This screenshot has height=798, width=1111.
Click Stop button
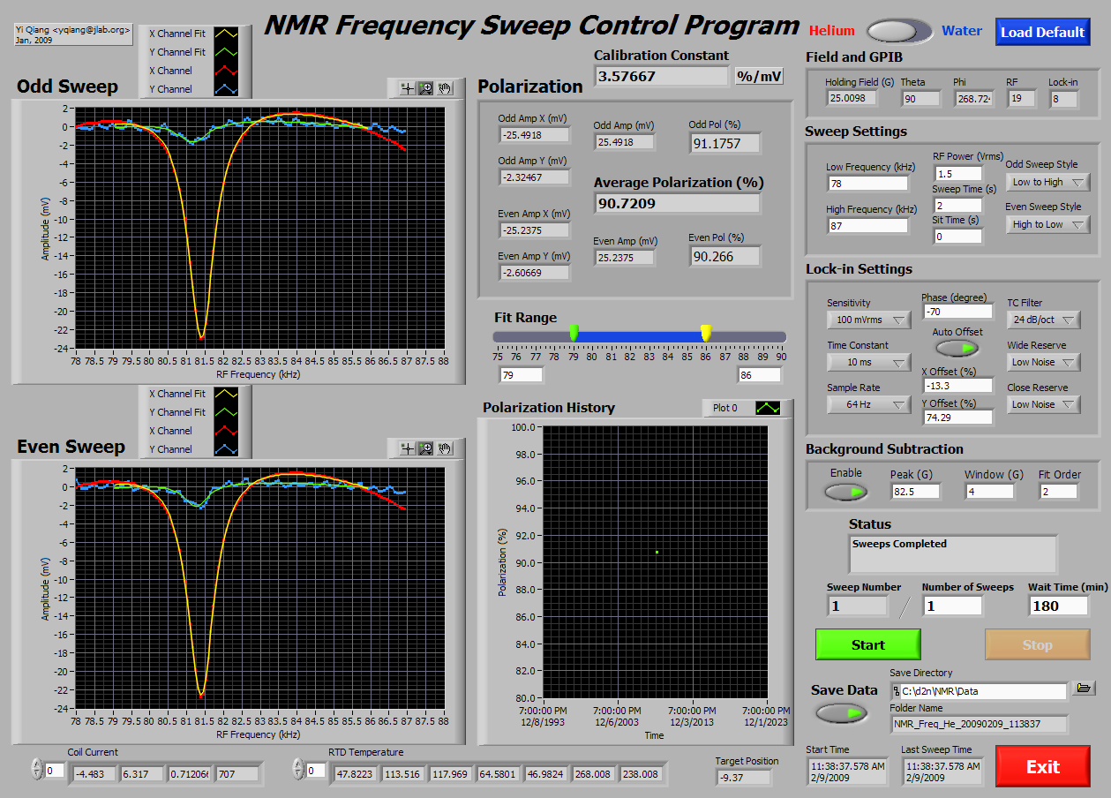click(1038, 644)
